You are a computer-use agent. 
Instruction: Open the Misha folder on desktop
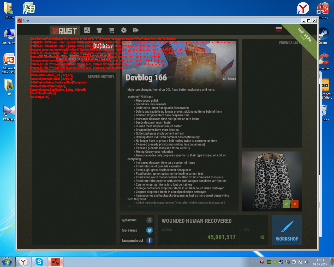point(9,10)
